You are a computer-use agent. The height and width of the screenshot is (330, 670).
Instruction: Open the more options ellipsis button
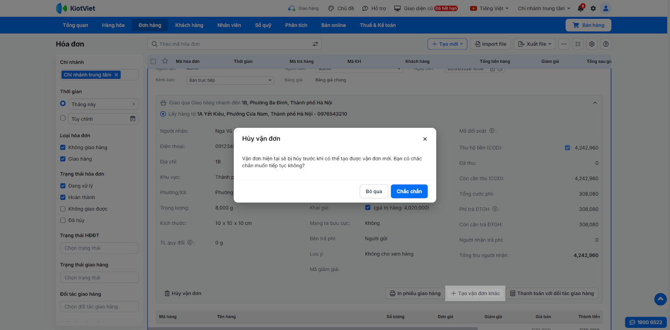tap(564, 44)
